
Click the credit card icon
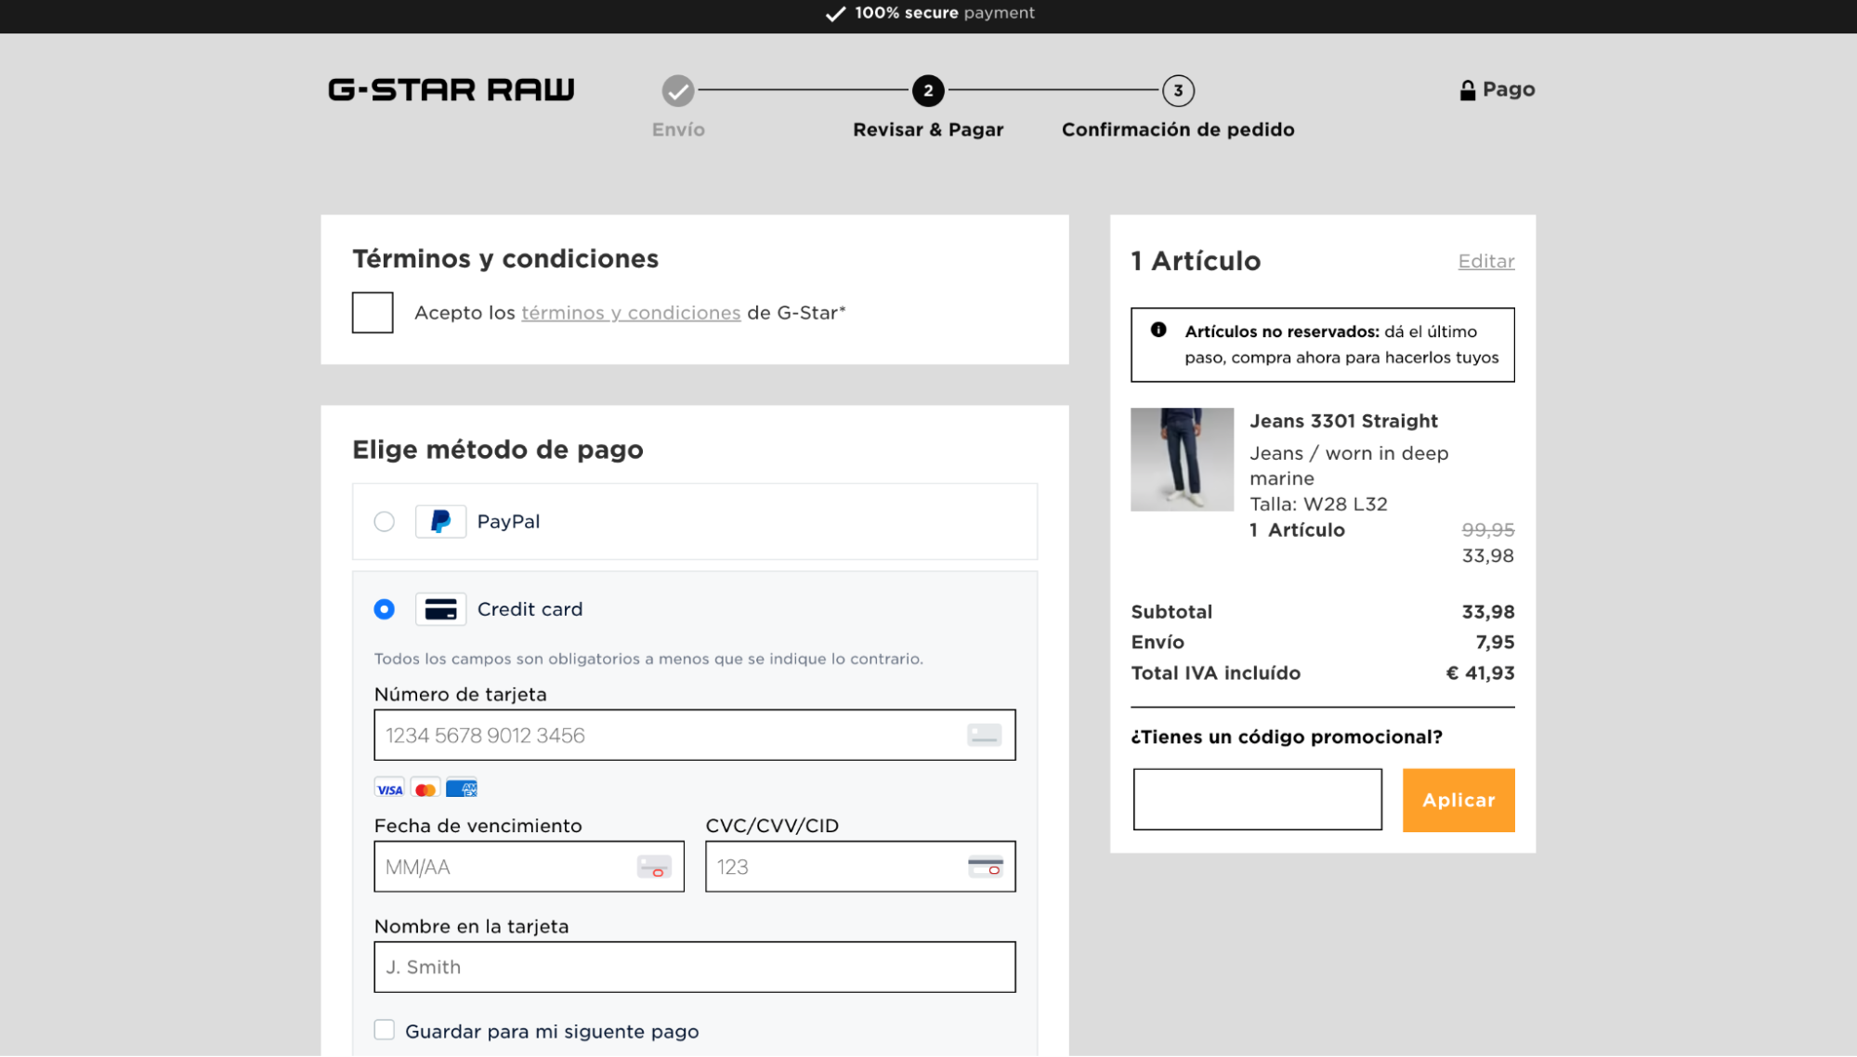pyautogui.click(x=440, y=609)
